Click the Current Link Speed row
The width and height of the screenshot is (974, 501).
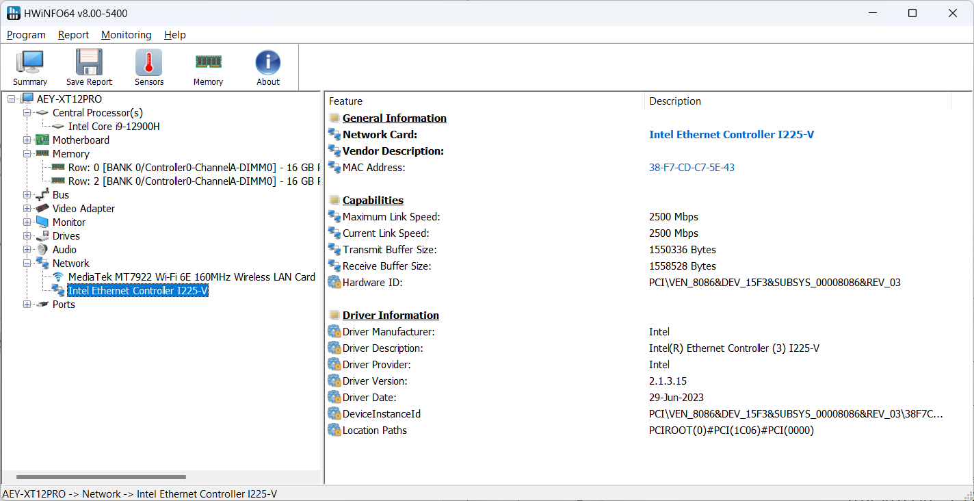coord(648,233)
